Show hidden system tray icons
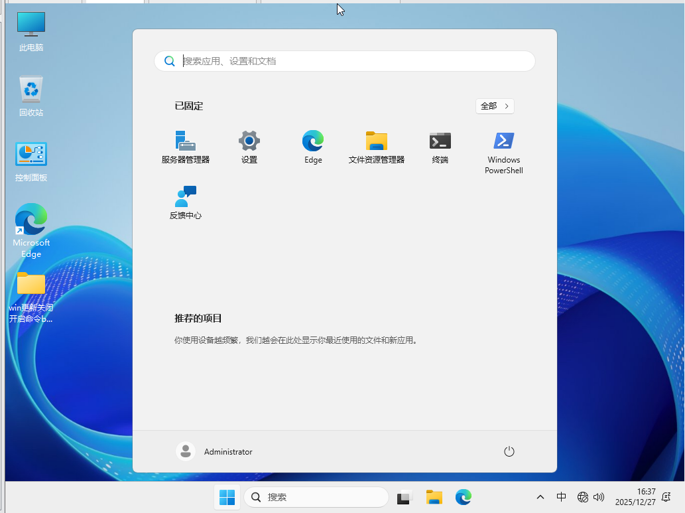 (x=540, y=497)
